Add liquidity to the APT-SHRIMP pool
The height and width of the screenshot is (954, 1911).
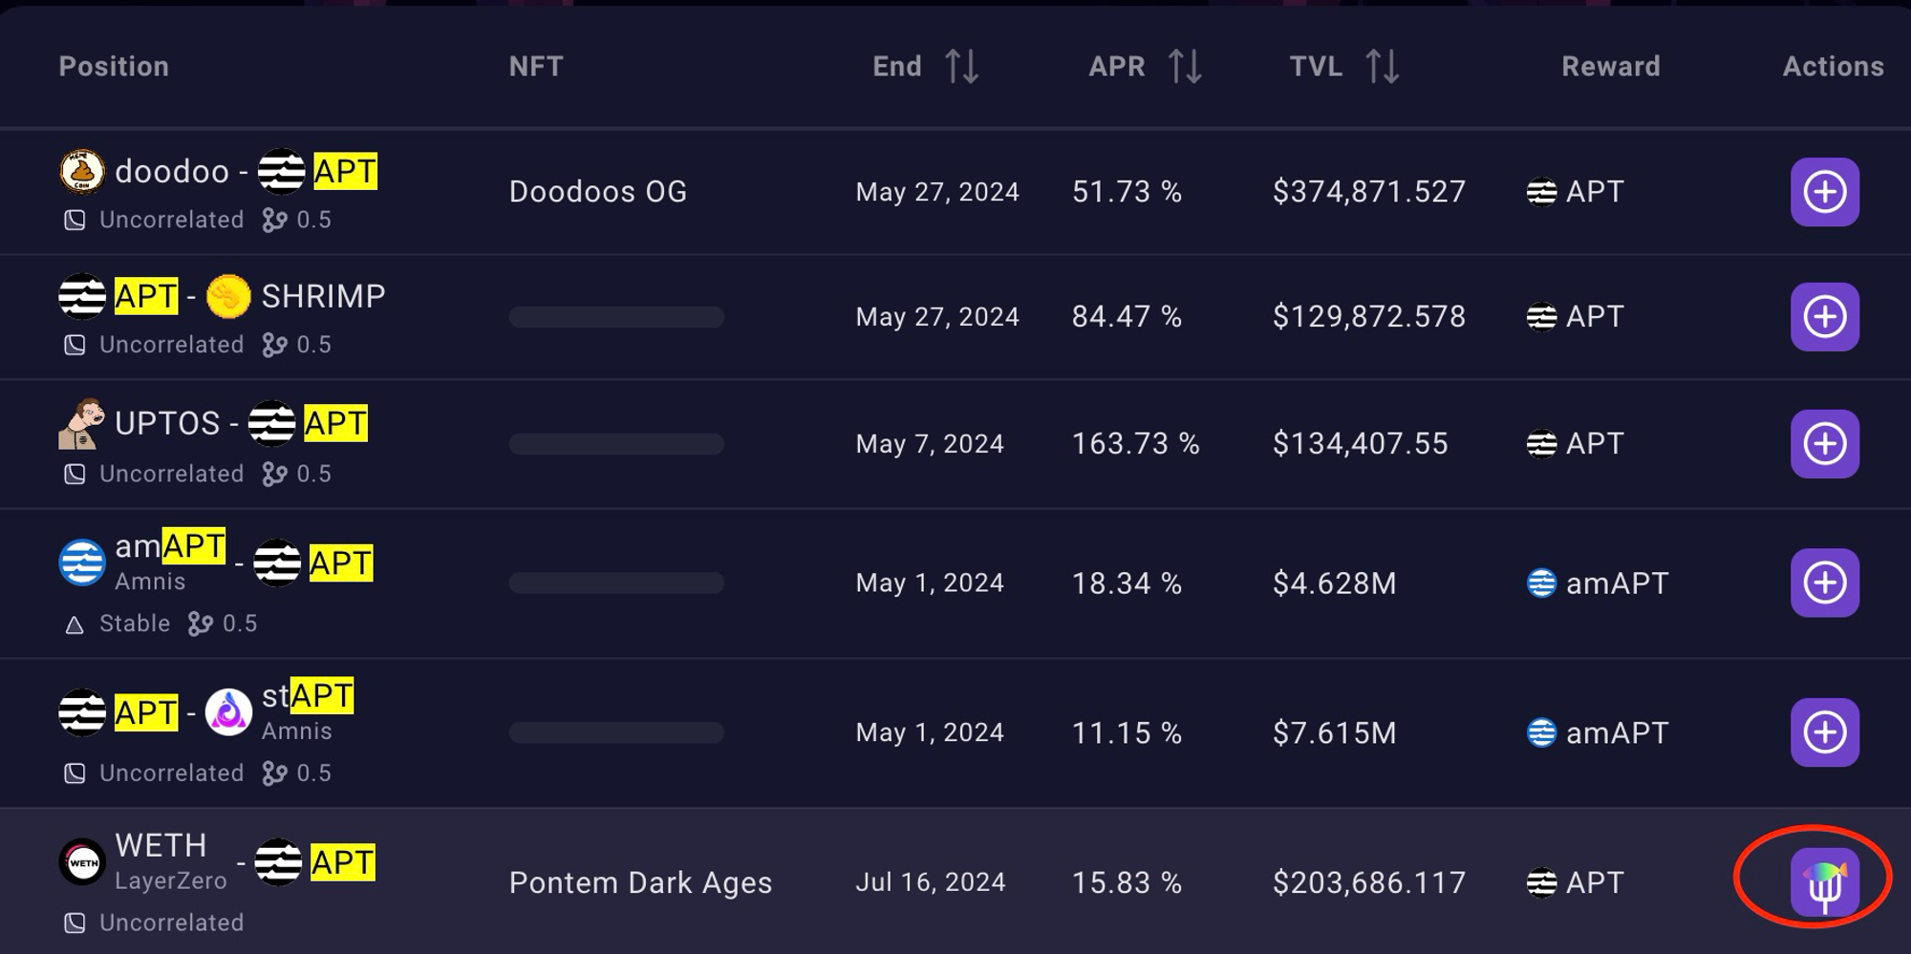(1824, 317)
